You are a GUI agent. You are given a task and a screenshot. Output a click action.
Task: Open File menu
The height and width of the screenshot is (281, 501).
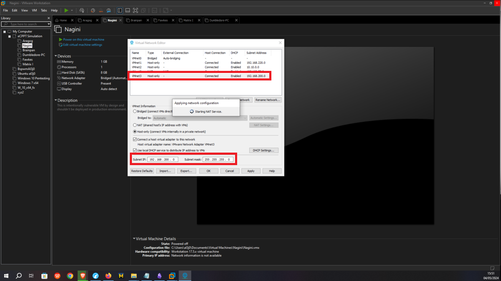[5, 10]
